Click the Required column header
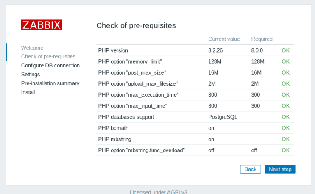315x194 pixels. (x=262, y=39)
